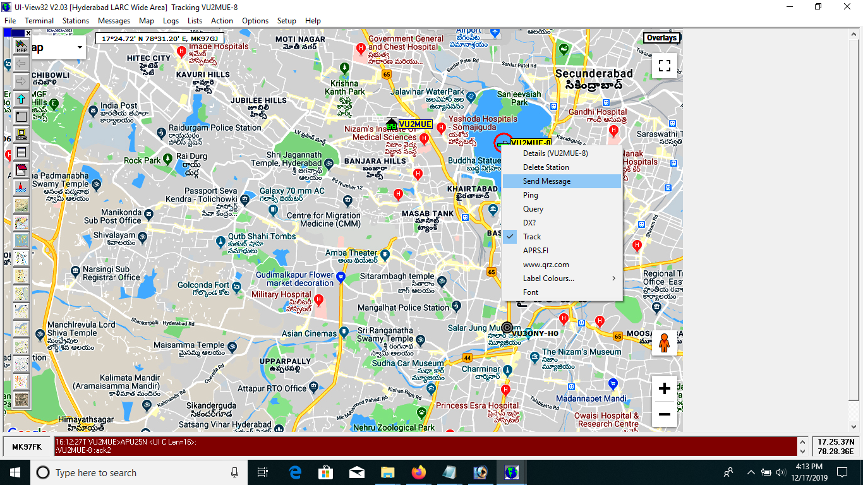The width and height of the screenshot is (863, 485).
Task: Toggle fullscreen map view
Action: (x=664, y=66)
